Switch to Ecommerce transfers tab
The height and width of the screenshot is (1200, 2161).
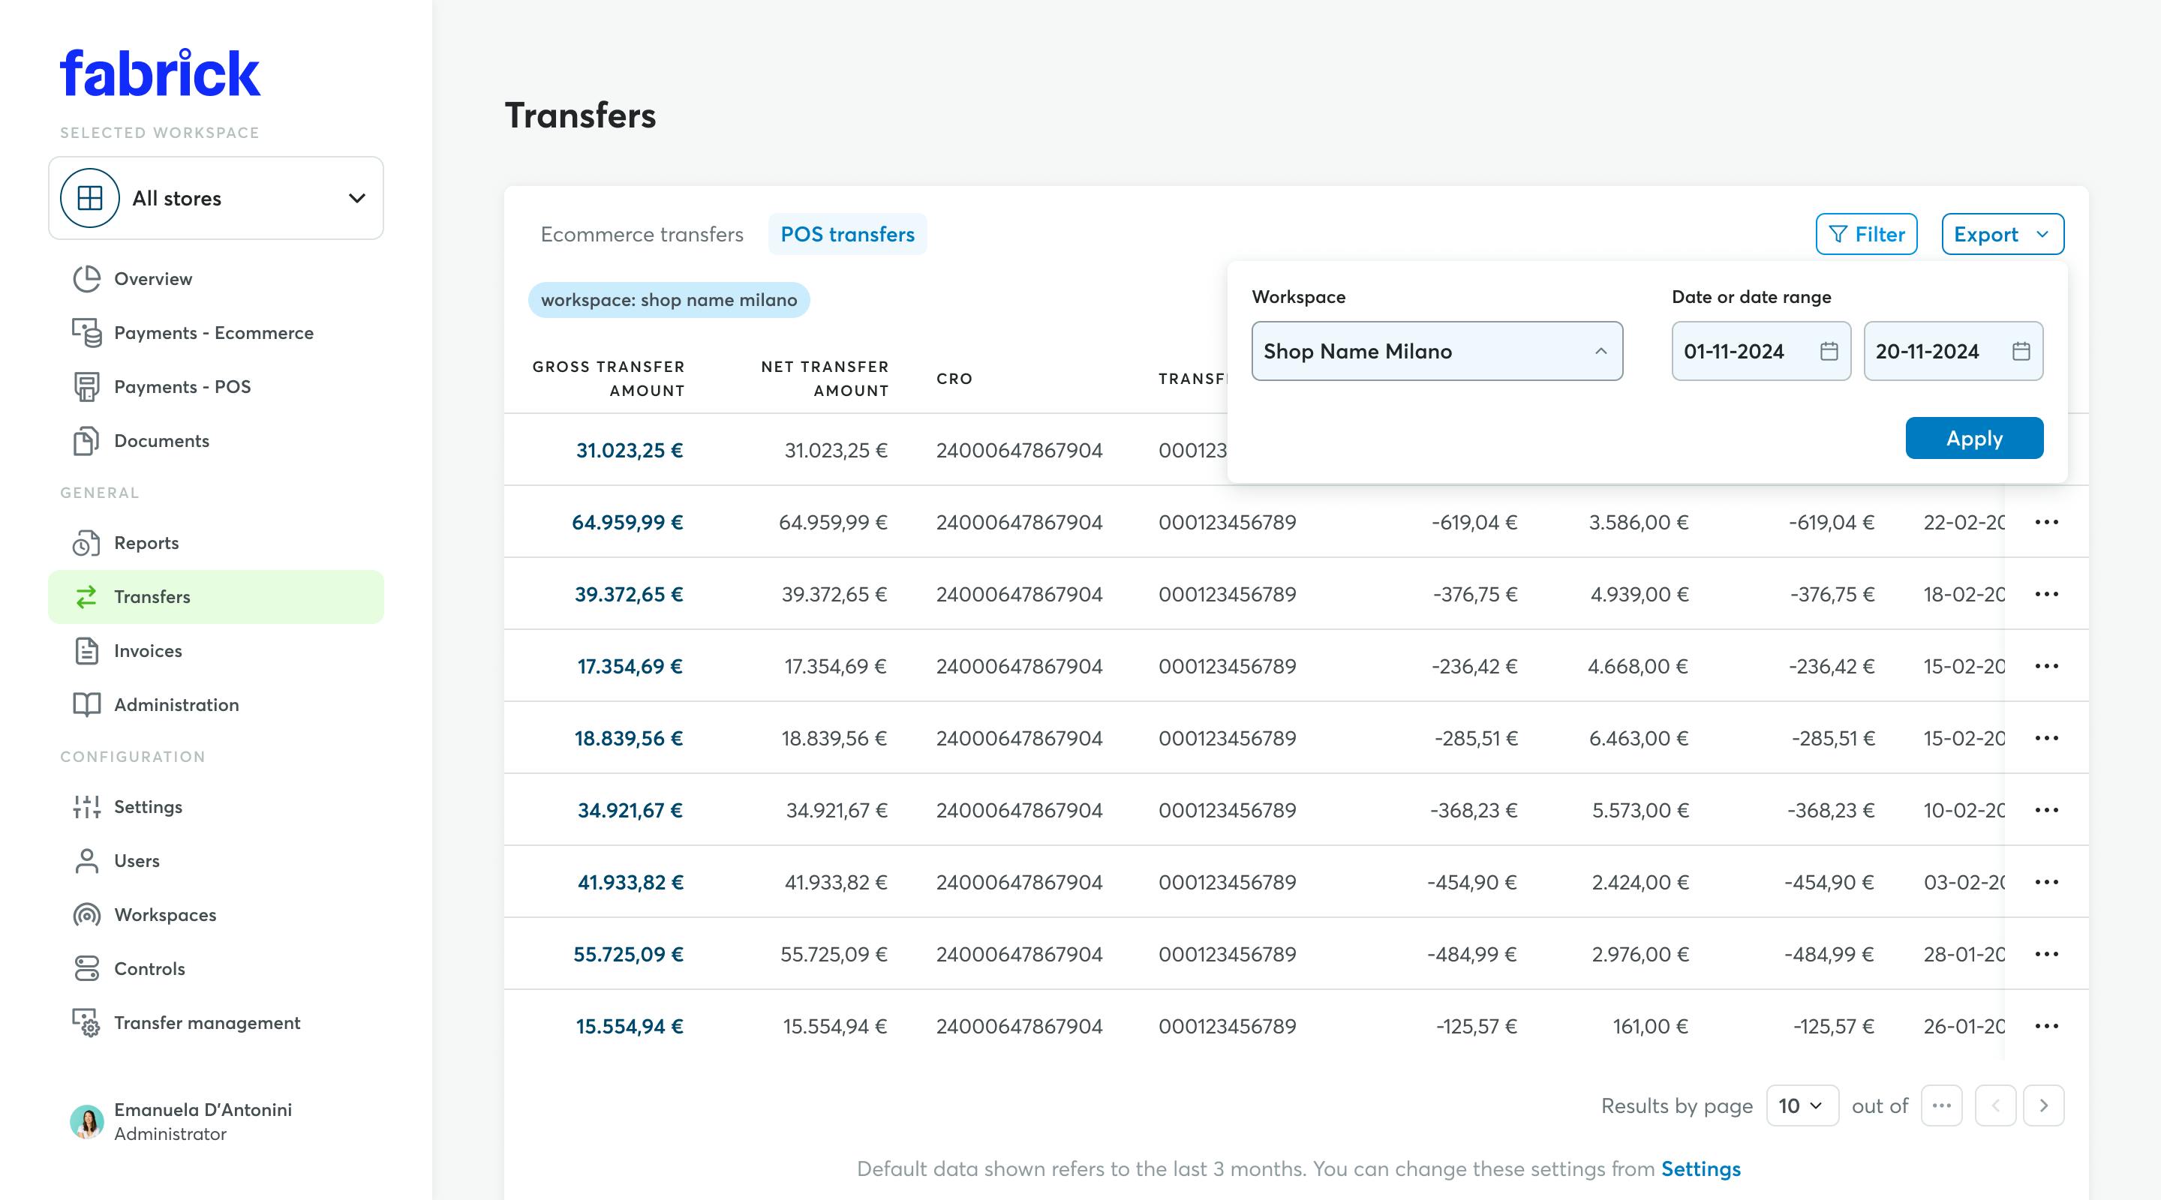tap(642, 233)
